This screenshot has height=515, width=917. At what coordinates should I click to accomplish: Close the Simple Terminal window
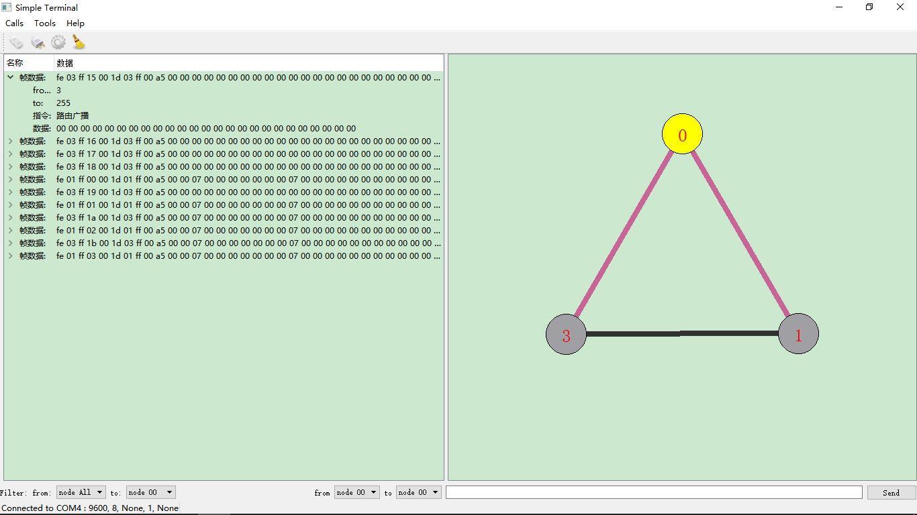900,7
